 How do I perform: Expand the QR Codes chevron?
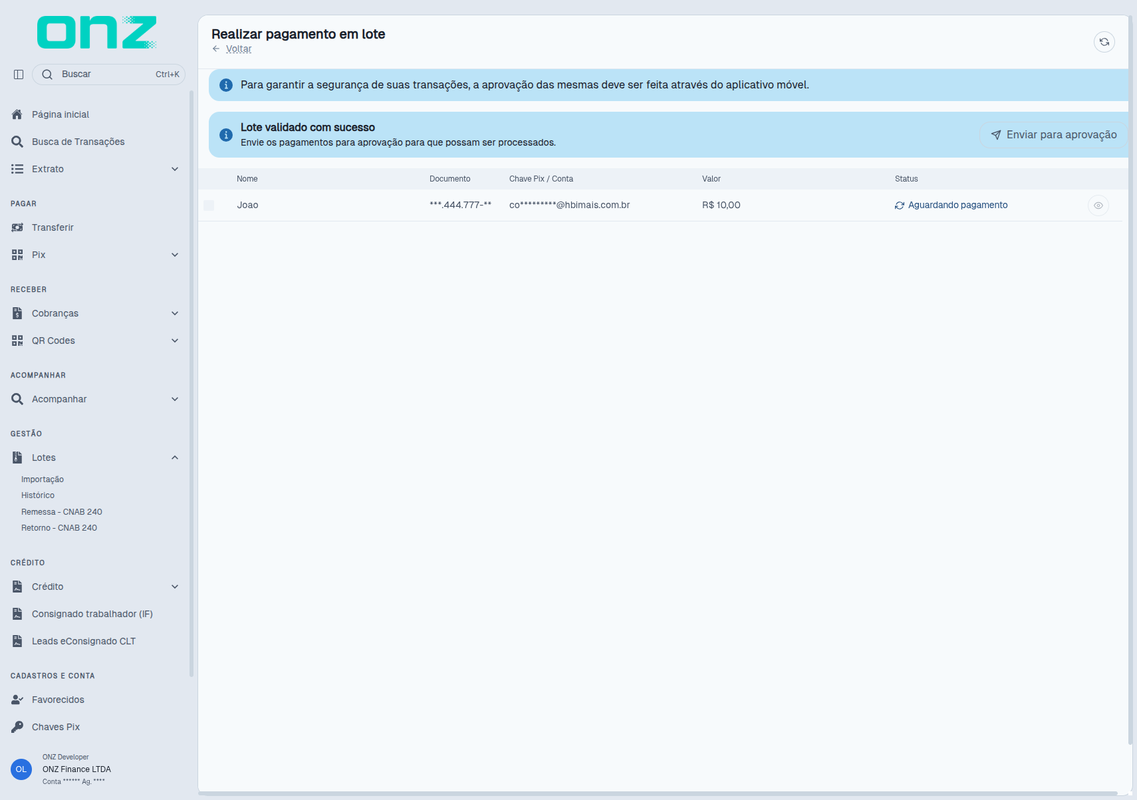[175, 340]
